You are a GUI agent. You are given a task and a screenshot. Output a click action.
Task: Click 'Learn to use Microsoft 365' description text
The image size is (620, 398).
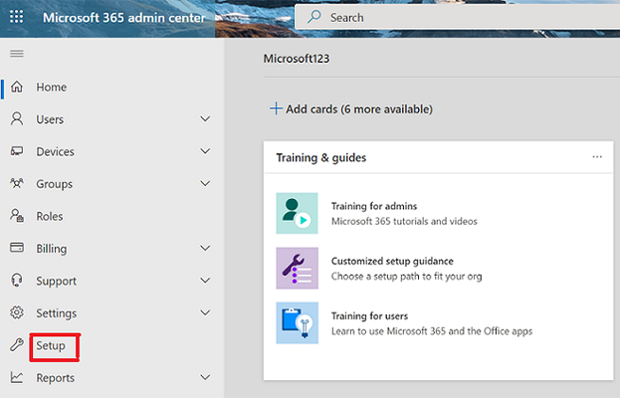coord(432,331)
